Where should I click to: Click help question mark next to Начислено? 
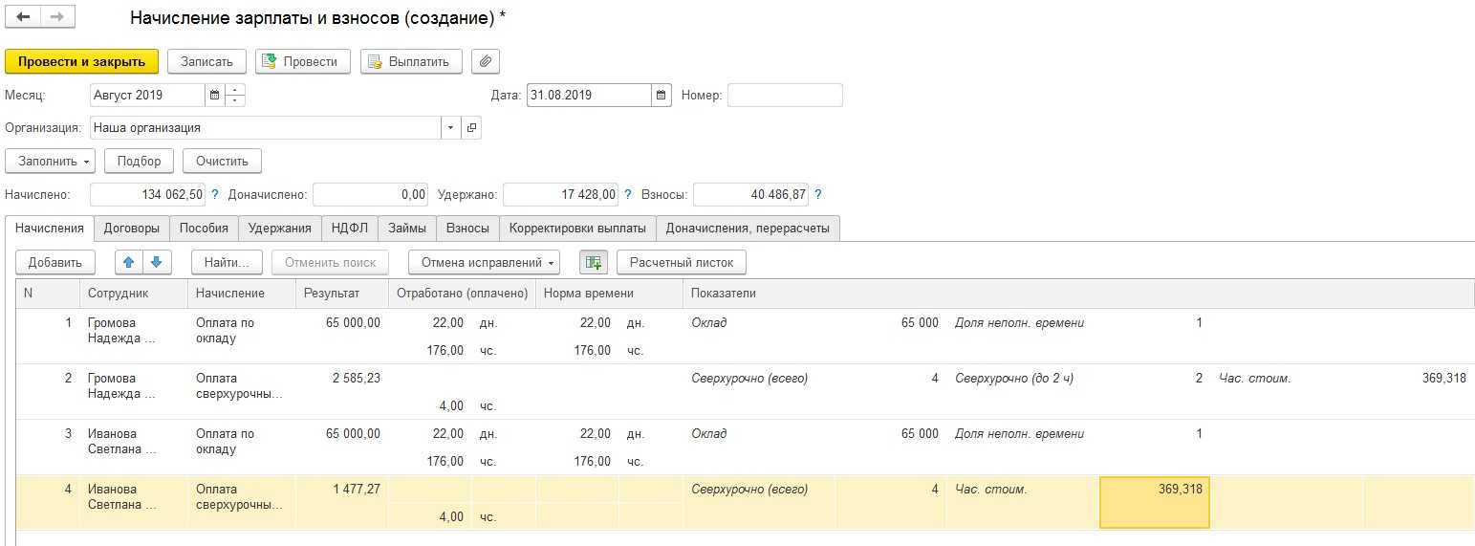215,194
